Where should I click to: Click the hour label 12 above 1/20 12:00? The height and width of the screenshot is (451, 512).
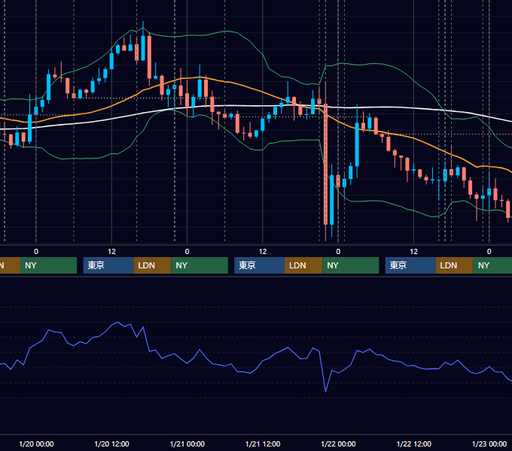pos(111,252)
